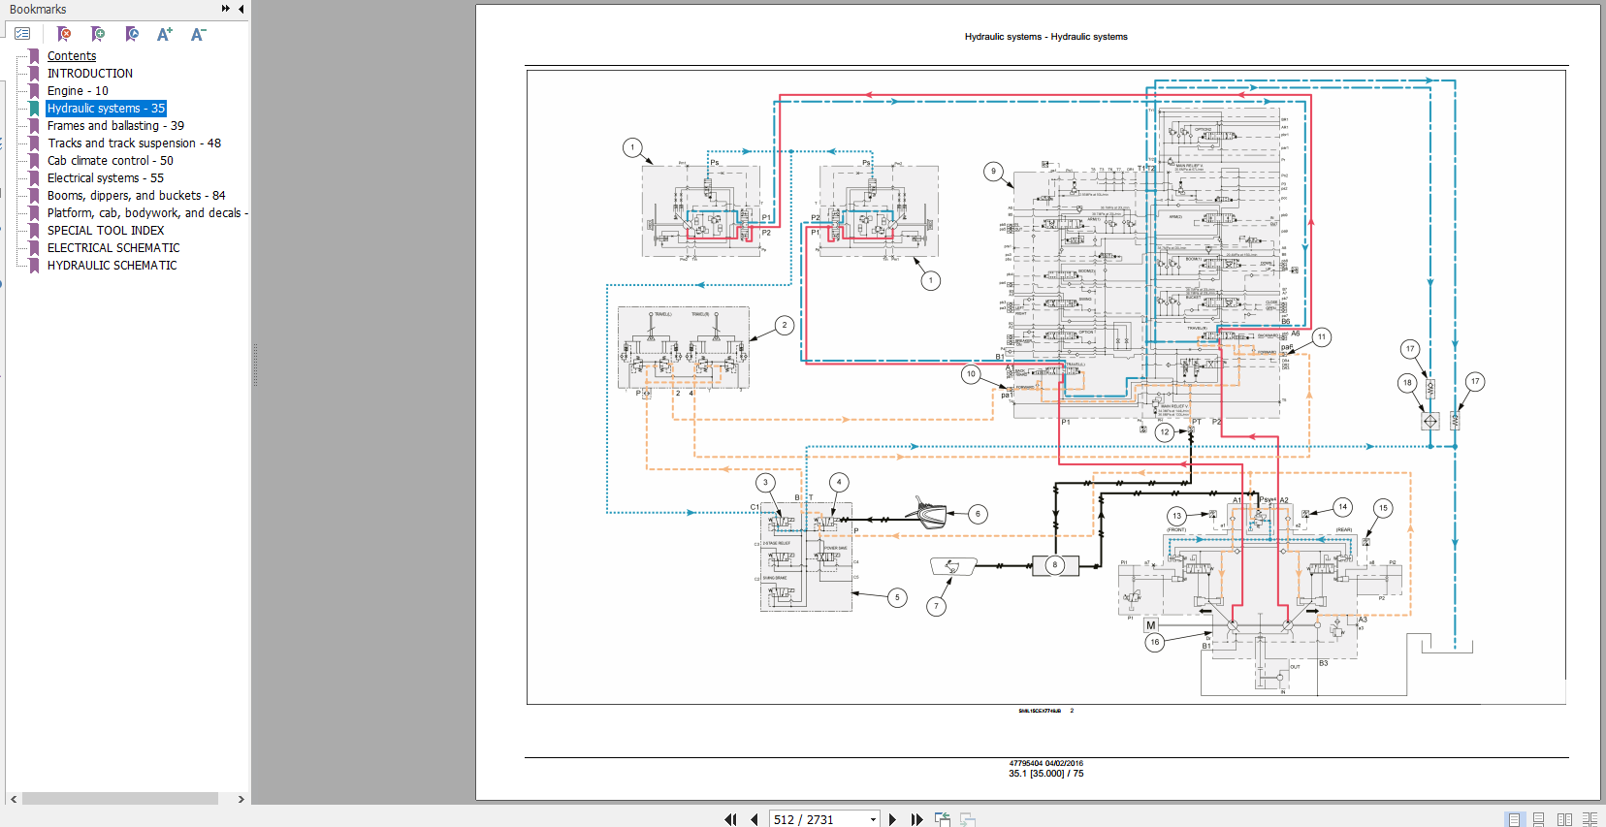Click the add new bookmark icon
The width and height of the screenshot is (1606, 827).
[x=98, y=34]
